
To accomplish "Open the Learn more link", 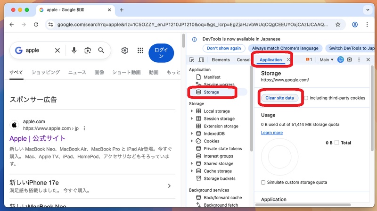I will click(272, 133).
